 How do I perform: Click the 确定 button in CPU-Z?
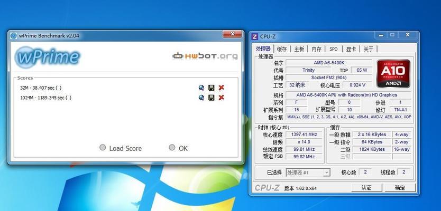tap(400, 188)
